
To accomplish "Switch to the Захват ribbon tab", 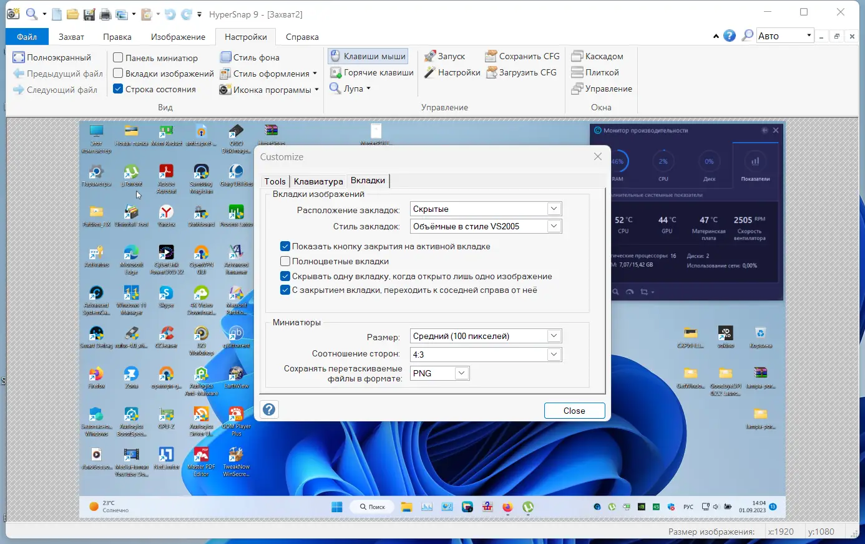I will (x=71, y=37).
